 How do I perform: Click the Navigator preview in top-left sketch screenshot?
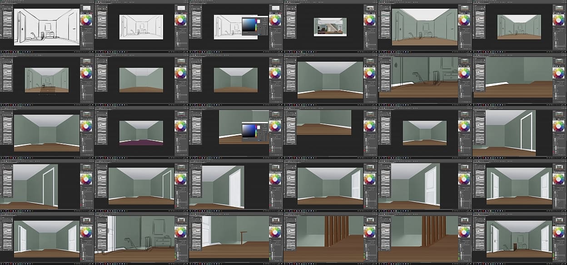[x=86, y=8]
